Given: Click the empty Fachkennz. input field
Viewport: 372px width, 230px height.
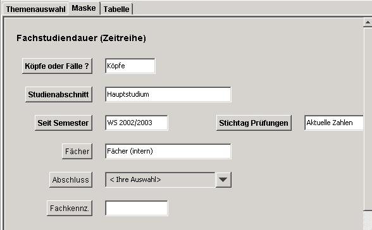Looking at the screenshot, I should coord(137,209).
